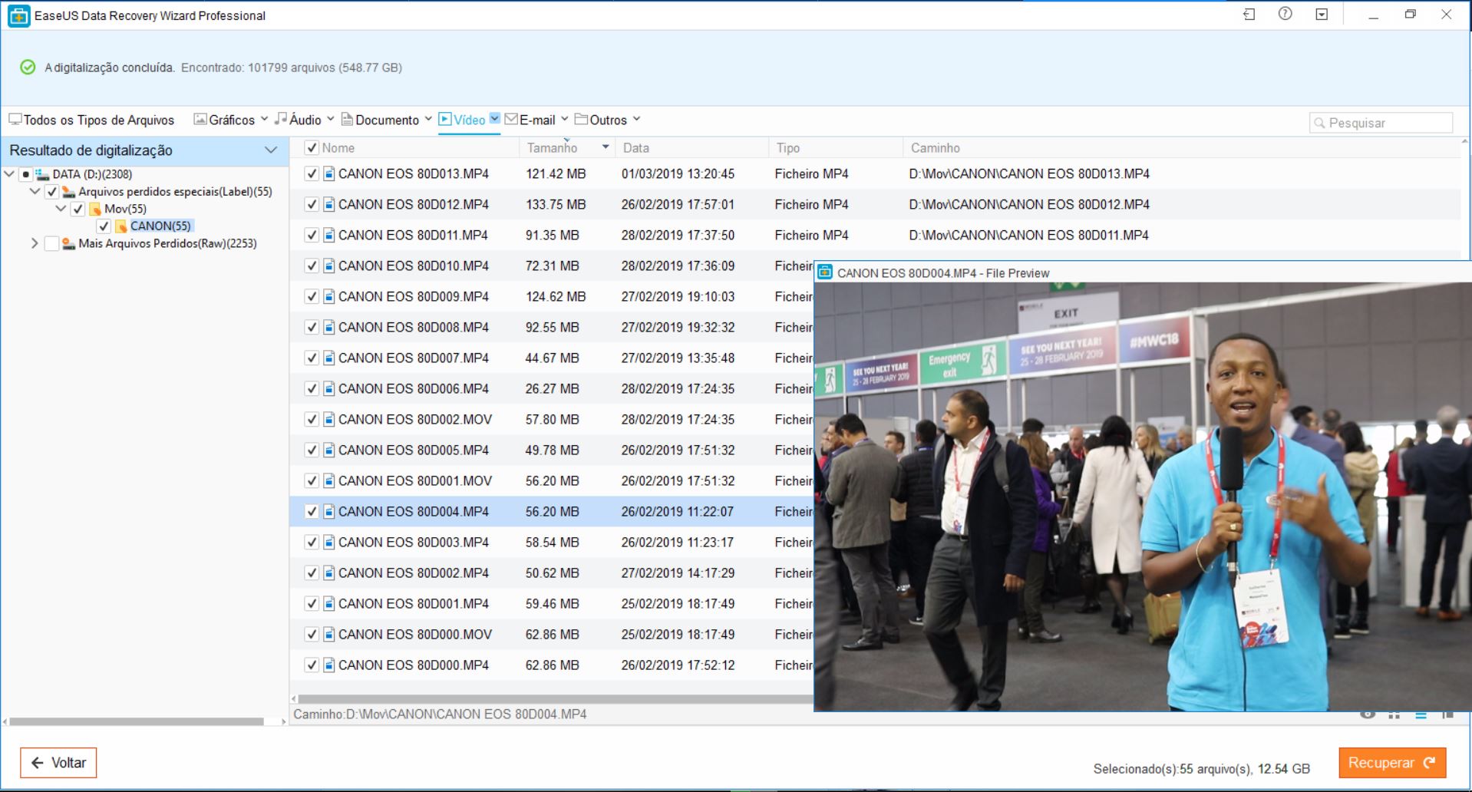Click the Arquivos perdidos especiais folder icon
1472x792 pixels.
(x=68, y=192)
